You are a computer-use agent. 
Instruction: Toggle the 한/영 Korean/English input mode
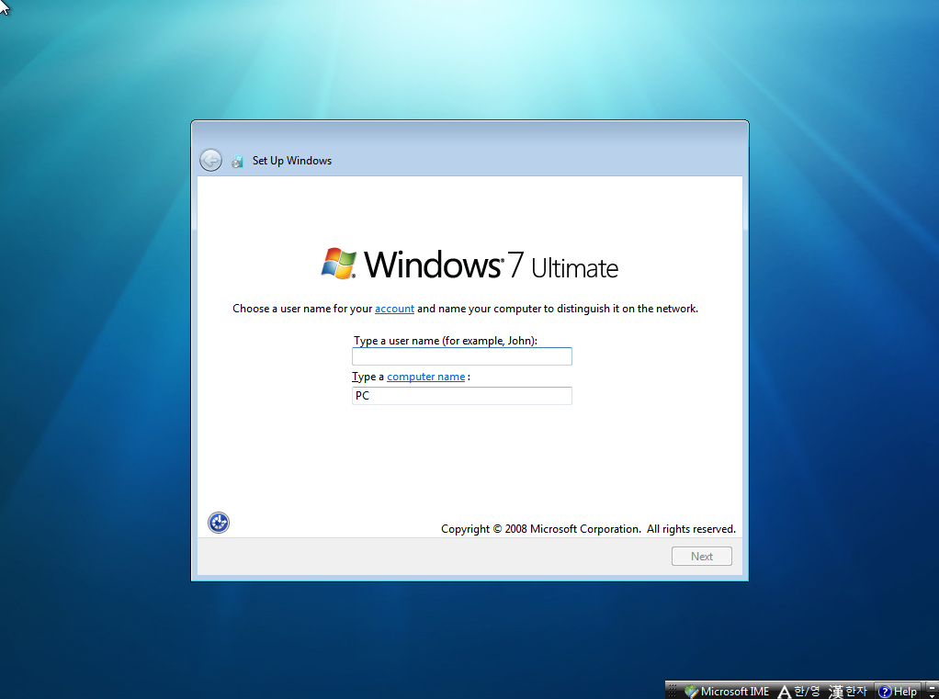[x=798, y=692]
